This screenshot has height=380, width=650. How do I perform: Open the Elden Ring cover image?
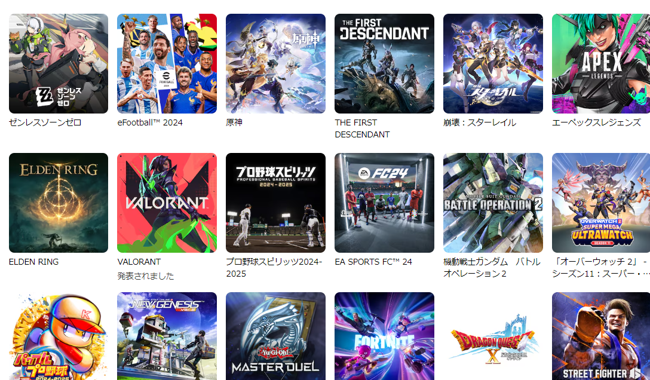[59, 203]
